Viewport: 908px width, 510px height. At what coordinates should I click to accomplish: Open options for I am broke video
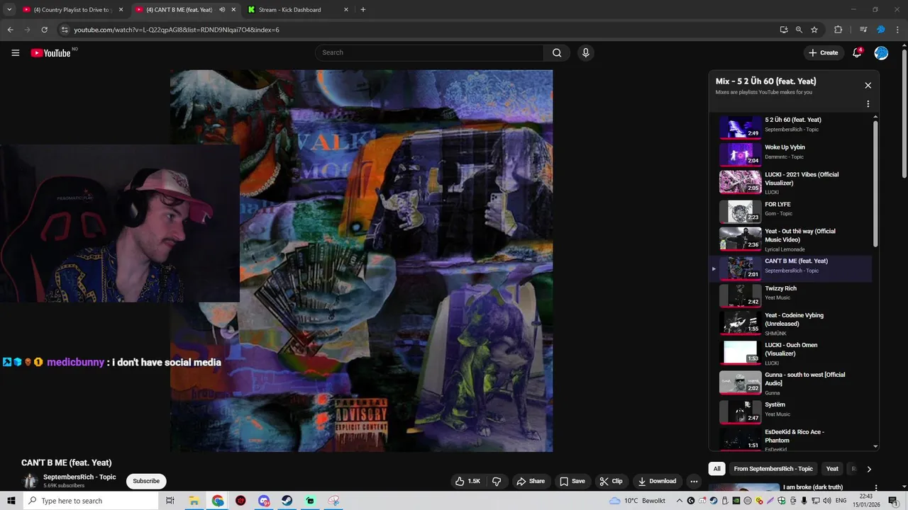876,488
